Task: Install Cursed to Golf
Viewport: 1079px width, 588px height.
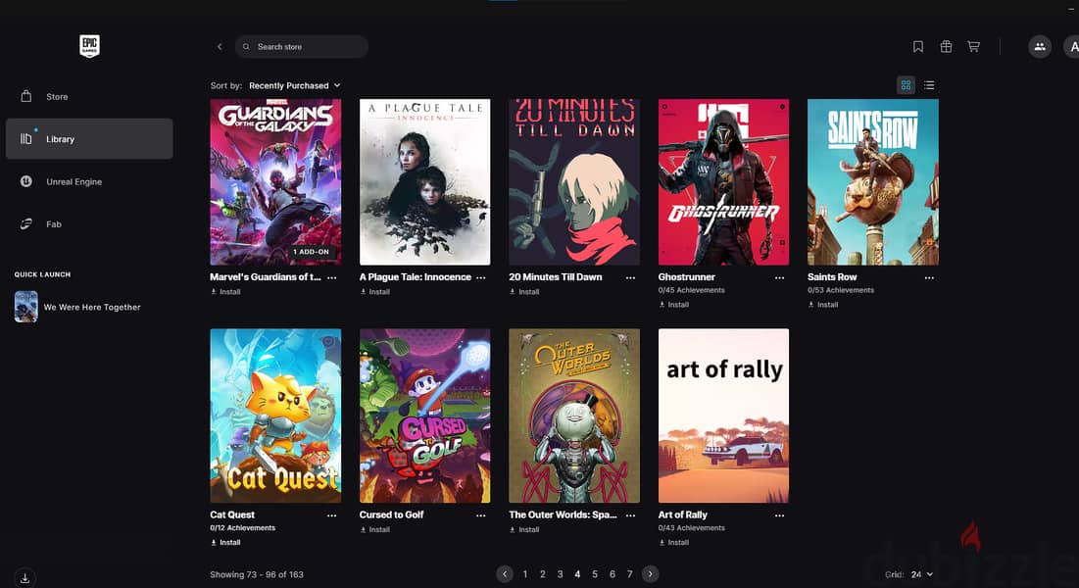Action: [375, 529]
